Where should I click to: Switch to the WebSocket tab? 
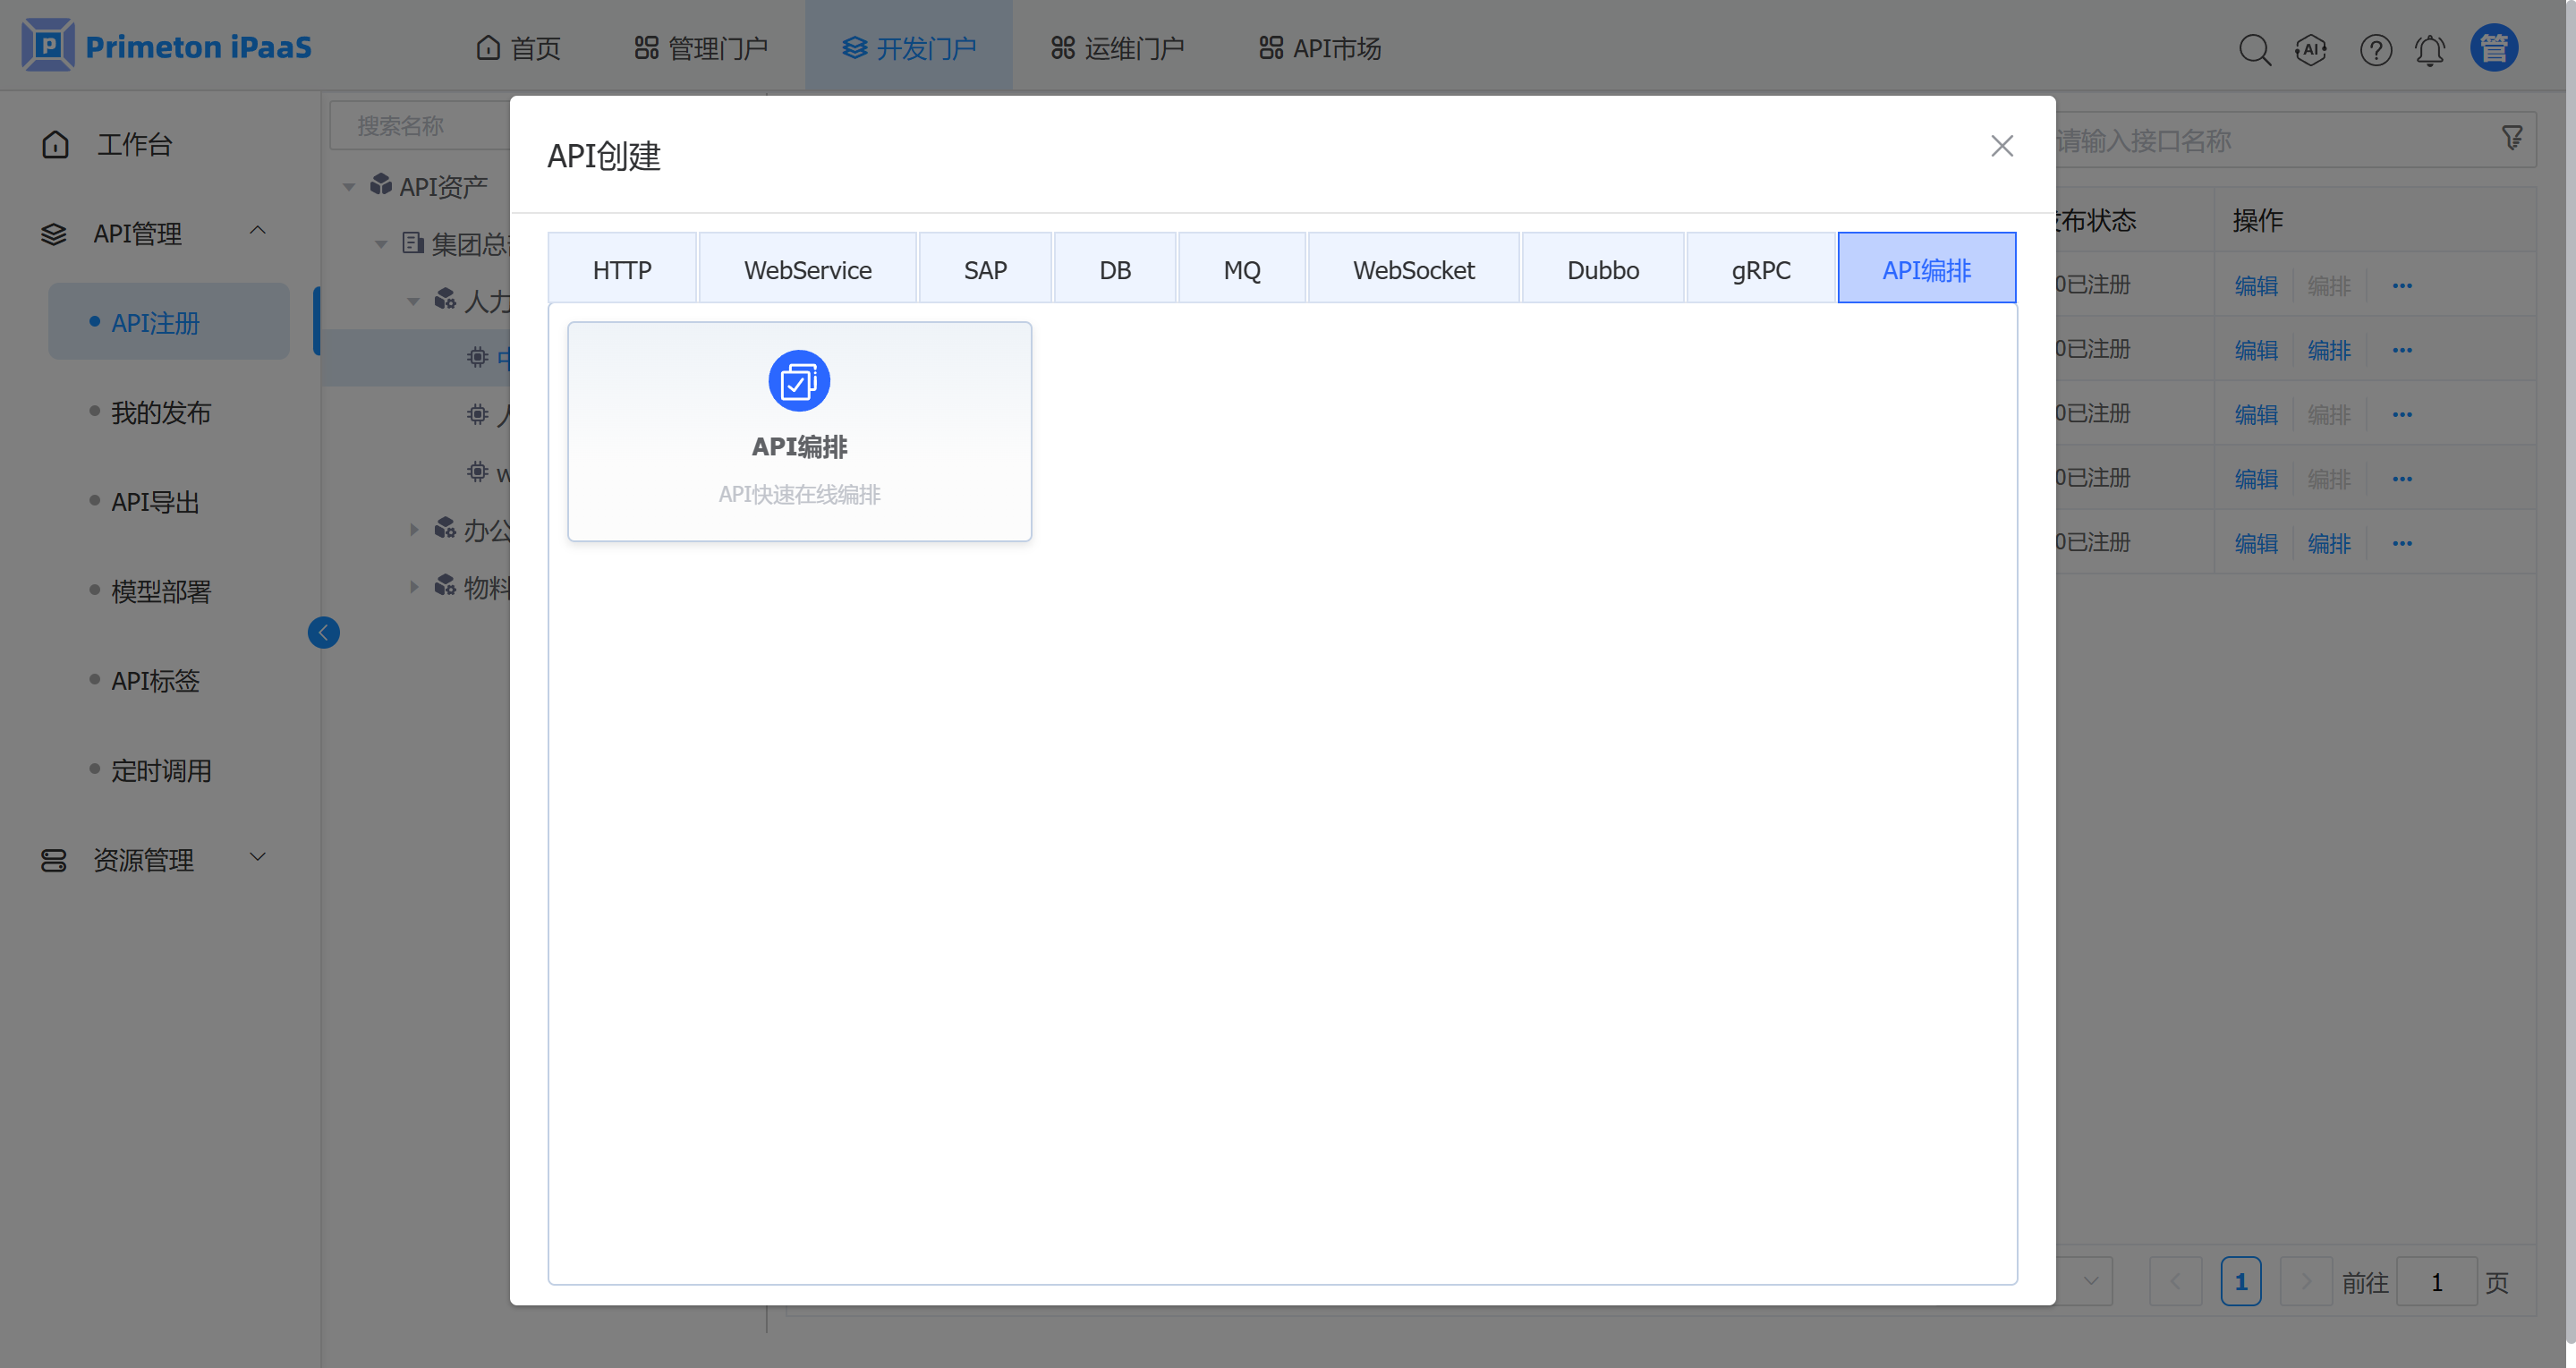click(1412, 269)
